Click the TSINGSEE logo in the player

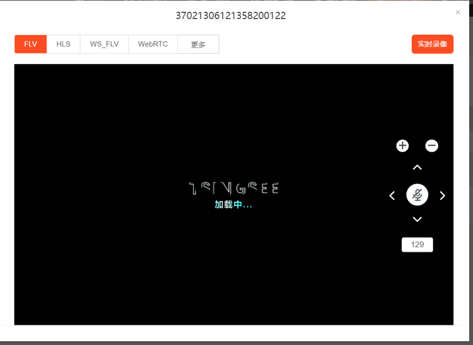234,189
